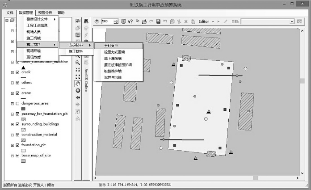311x190 pixels.
Task: Collapse the root layers node at top
Action: click(7, 20)
